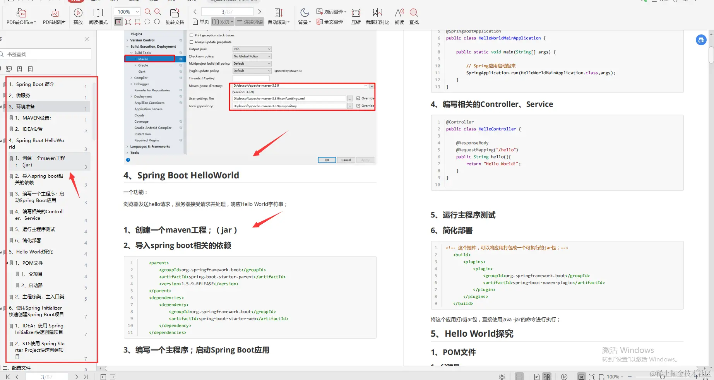Go to previous page arrow in toolbar
This screenshot has height=380, width=714.
[195, 12]
